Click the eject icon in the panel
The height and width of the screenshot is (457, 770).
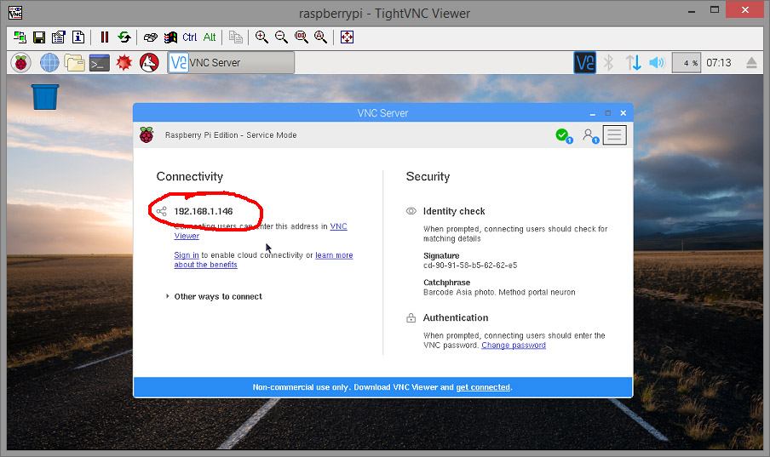point(751,63)
